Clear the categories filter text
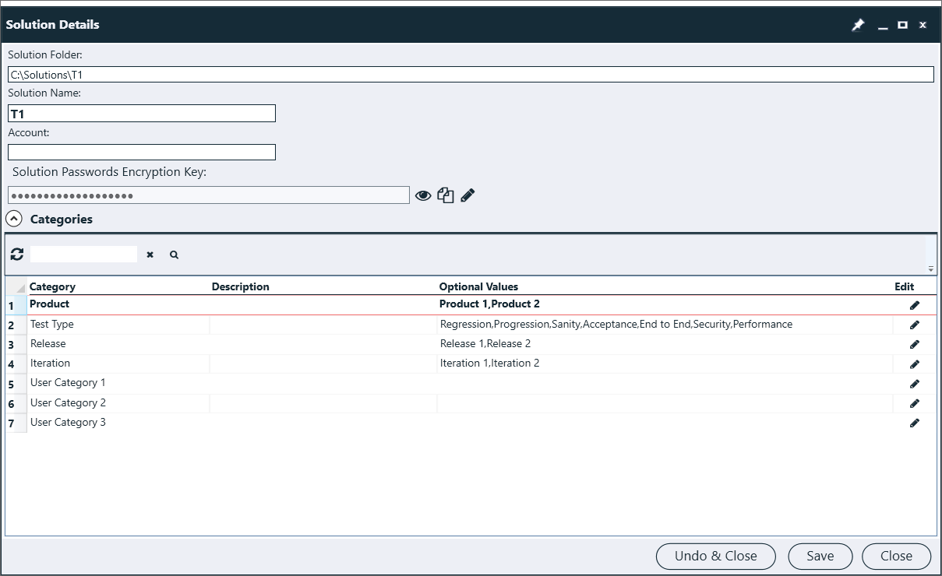 (x=150, y=255)
